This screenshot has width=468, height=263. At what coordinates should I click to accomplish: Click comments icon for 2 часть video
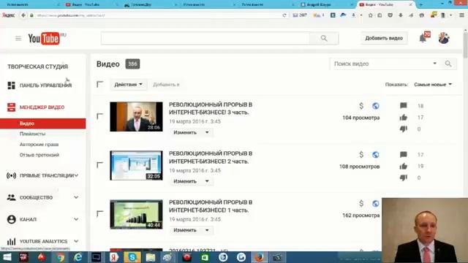point(404,154)
